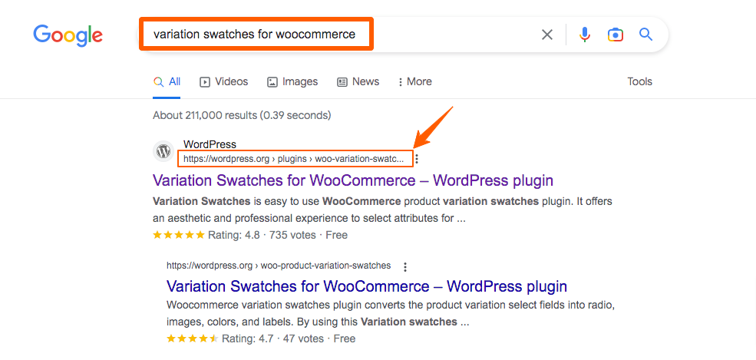756x360 pixels.
Task: Open the purple Variation Swatches for WooCommerce result
Action: 353,180
